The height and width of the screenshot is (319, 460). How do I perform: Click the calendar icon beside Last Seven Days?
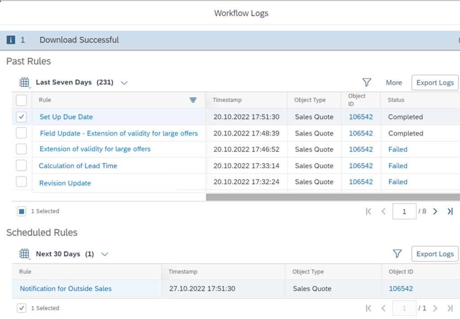coord(24,82)
